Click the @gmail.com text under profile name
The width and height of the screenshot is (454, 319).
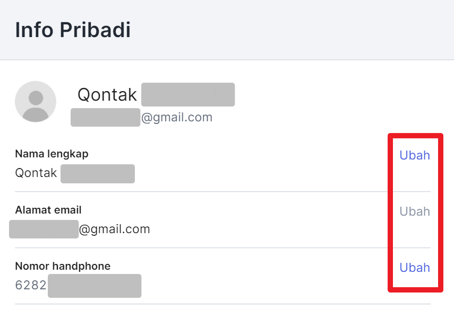pyautogui.click(x=177, y=117)
